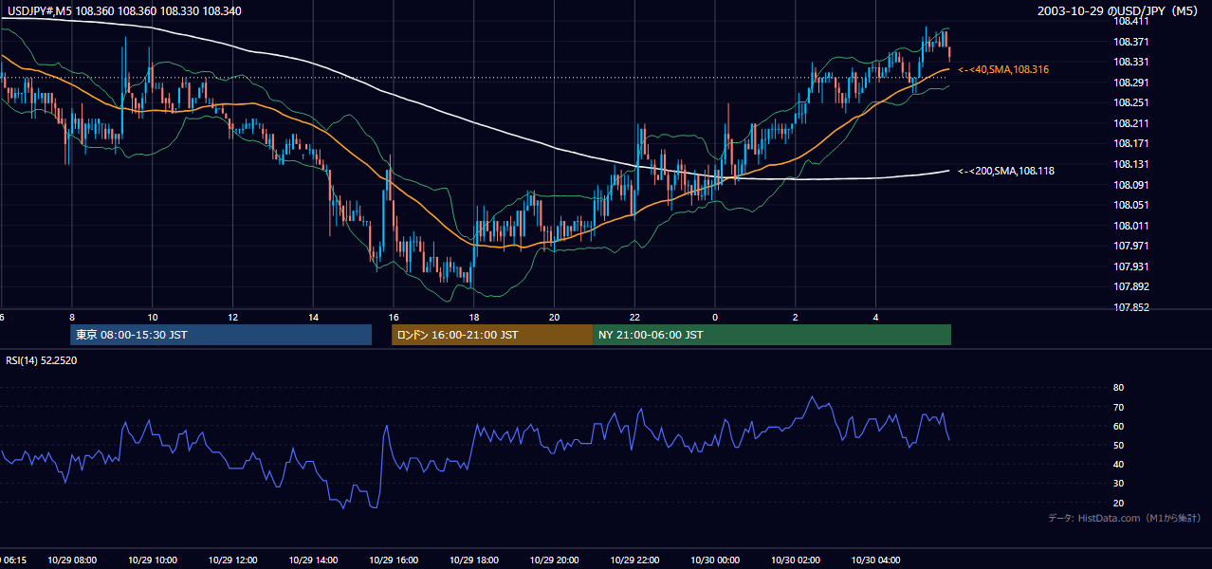The height and width of the screenshot is (569, 1212).
Task: Click hour marker 20 under price chart
Action: [555, 318]
